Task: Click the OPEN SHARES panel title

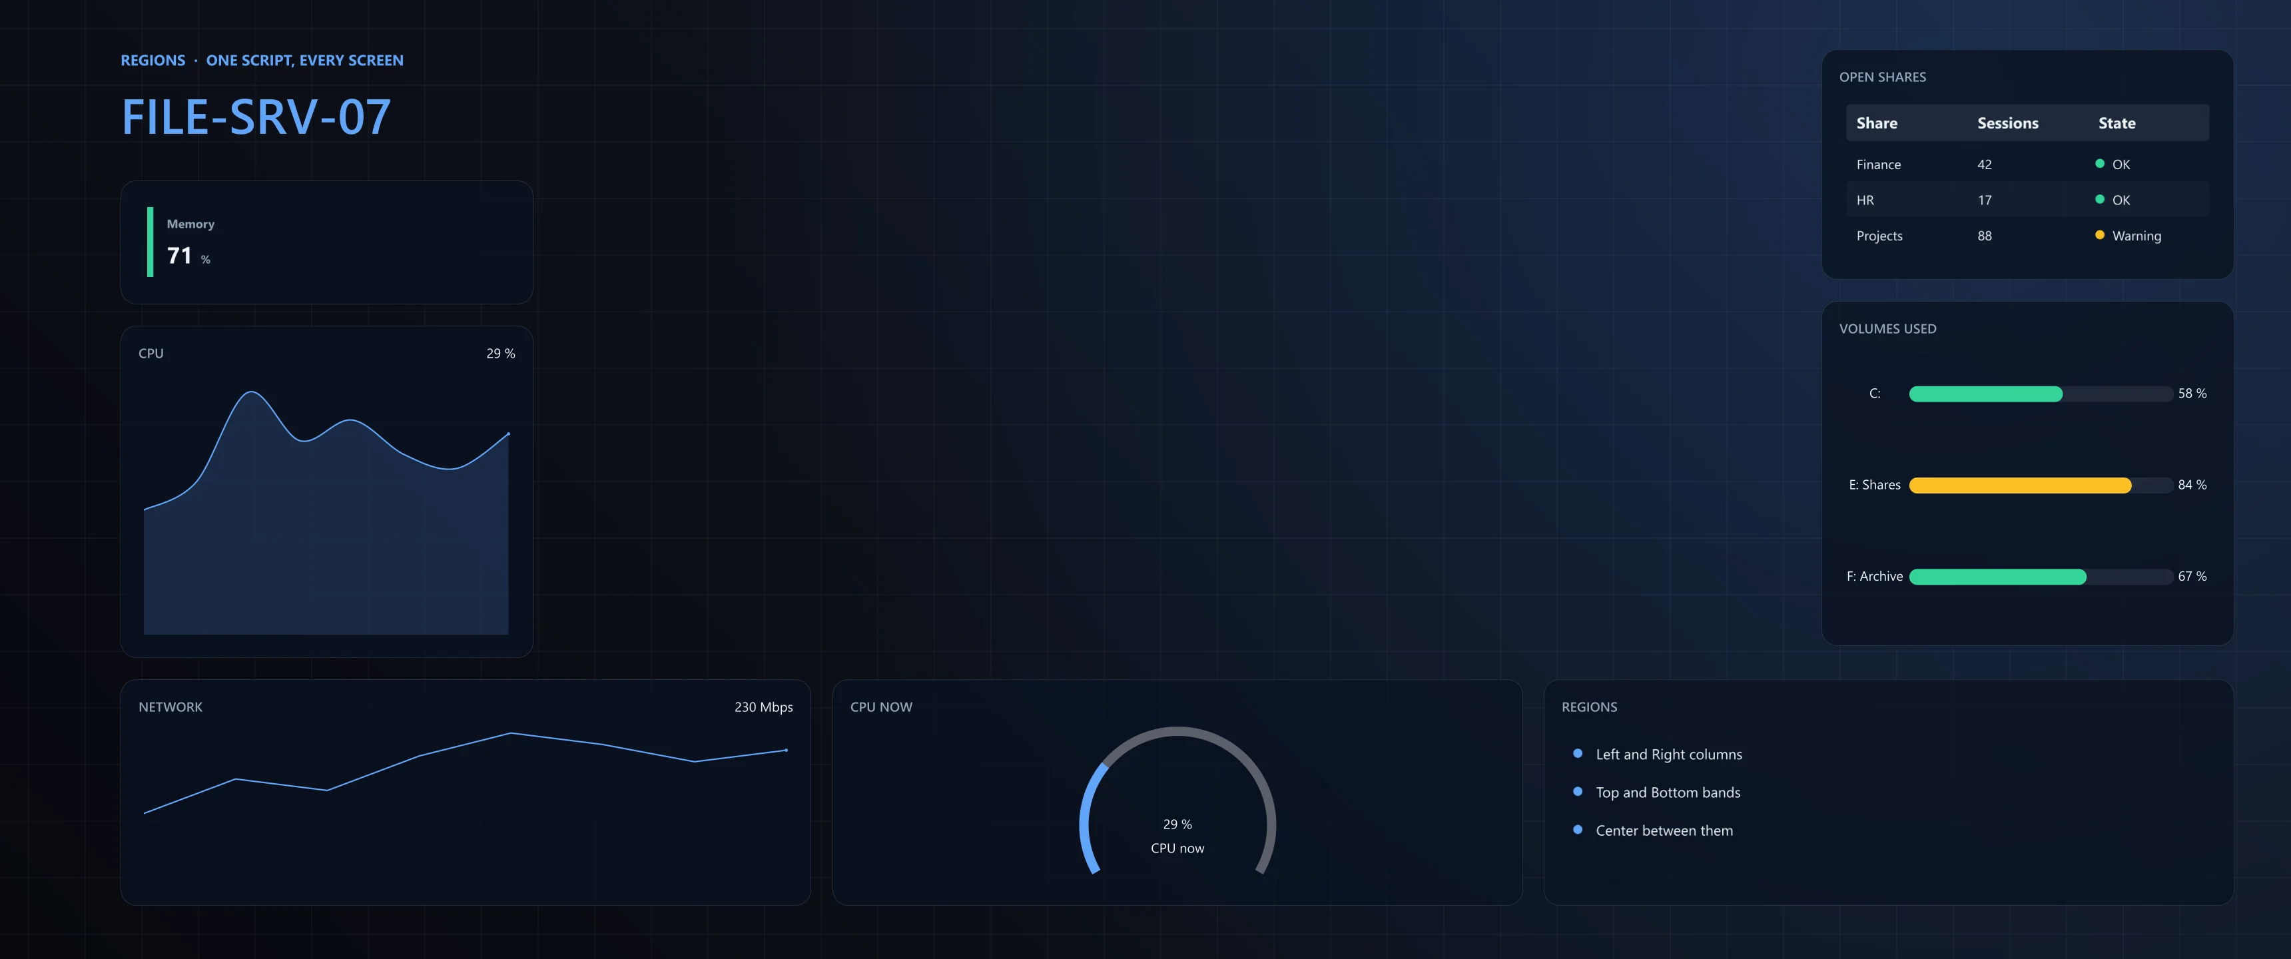Action: tap(1882, 77)
